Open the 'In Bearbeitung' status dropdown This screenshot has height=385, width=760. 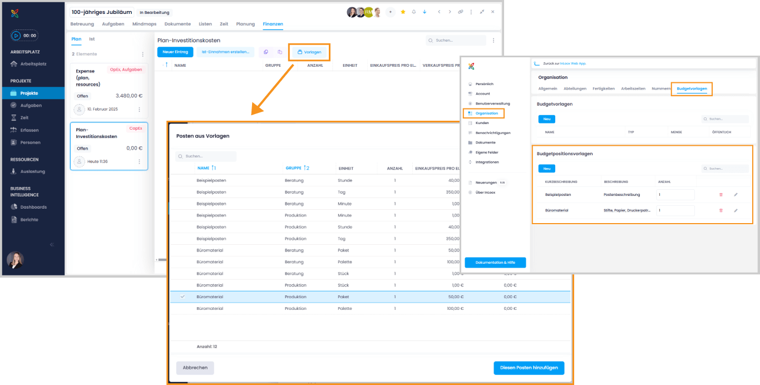[154, 12]
